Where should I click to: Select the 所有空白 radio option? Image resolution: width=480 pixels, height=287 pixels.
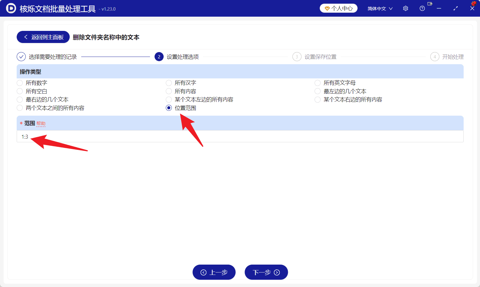(x=20, y=91)
